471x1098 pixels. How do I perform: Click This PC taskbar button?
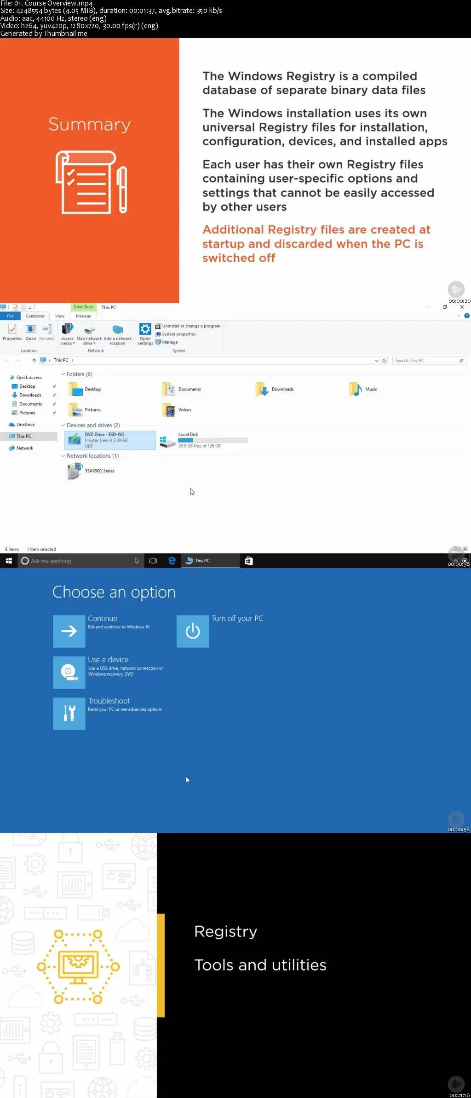[x=210, y=561]
